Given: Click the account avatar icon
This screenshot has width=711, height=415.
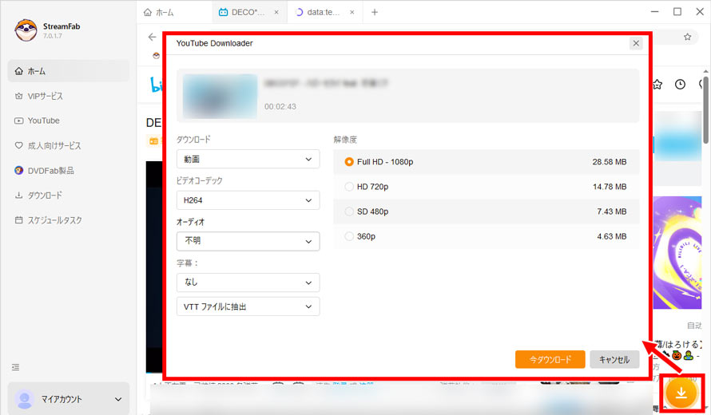Looking at the screenshot, I should click(25, 399).
